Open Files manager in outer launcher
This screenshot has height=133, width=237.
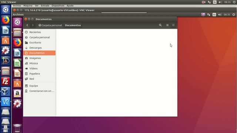click(6, 71)
